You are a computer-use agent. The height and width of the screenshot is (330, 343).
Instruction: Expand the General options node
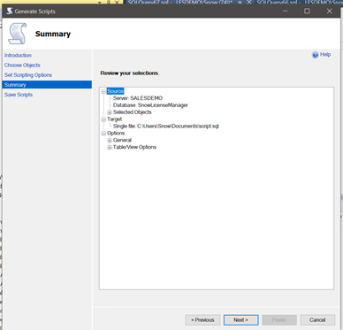click(x=110, y=141)
